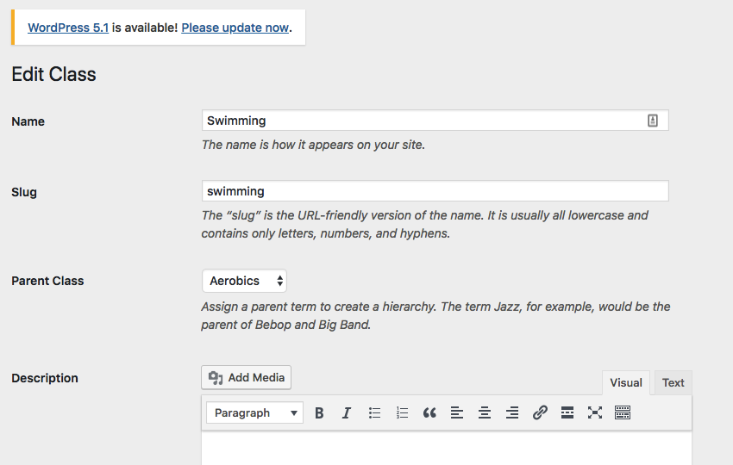Apply blockquote formatting

429,412
